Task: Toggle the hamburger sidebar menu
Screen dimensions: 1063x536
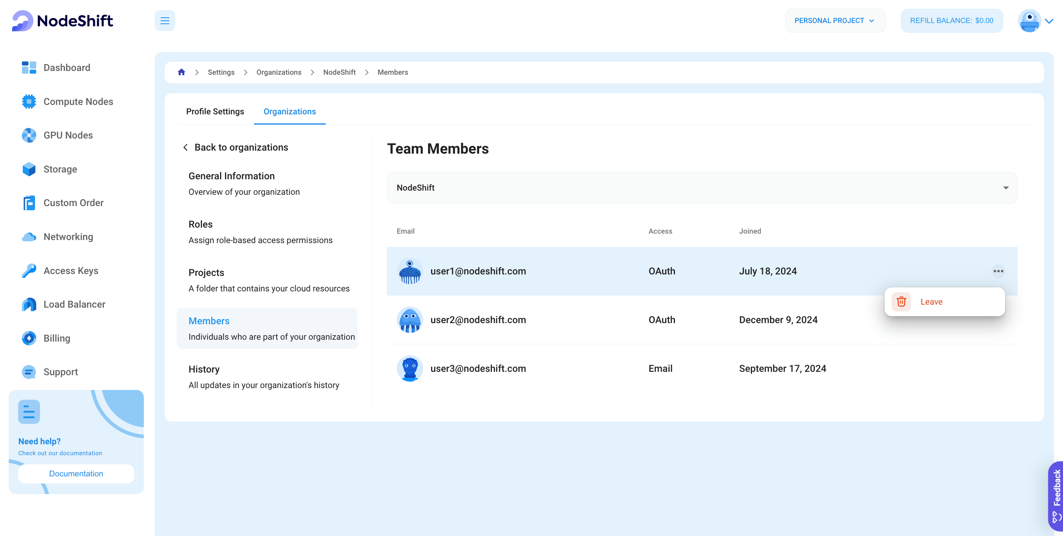Action: 165,21
